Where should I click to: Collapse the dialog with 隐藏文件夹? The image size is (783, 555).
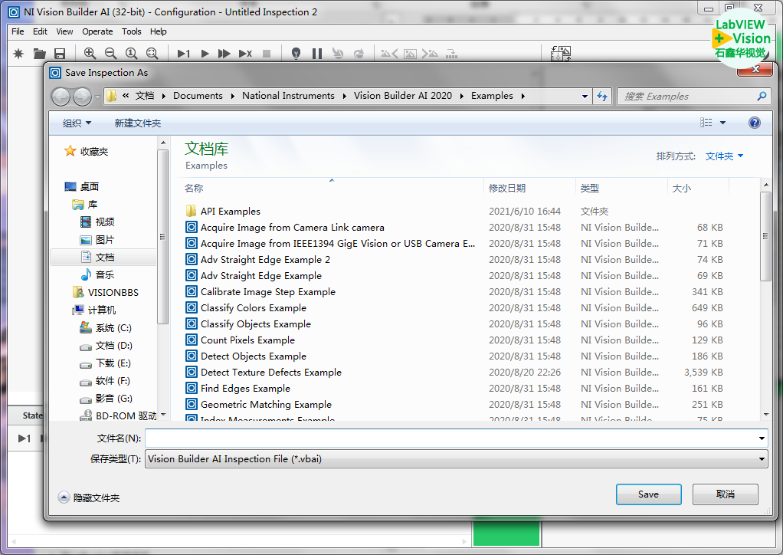point(89,498)
